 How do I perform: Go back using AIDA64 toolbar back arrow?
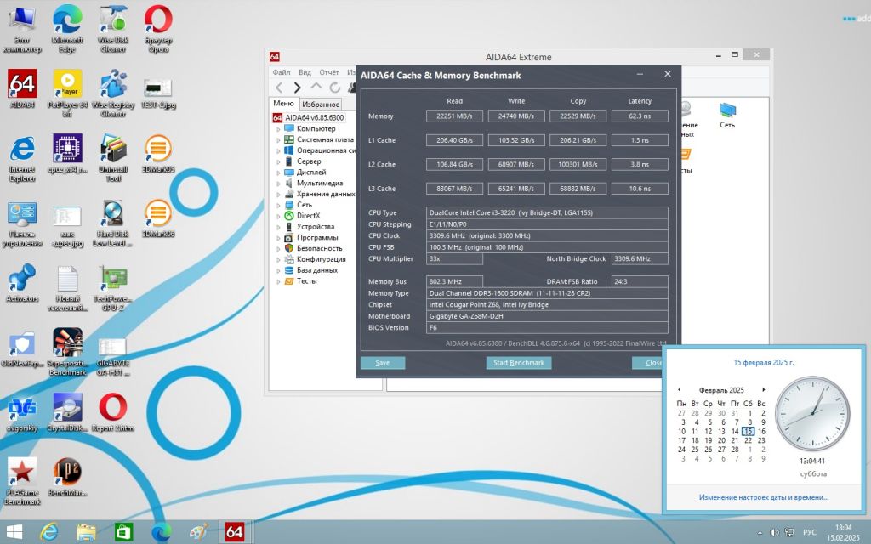pos(279,88)
